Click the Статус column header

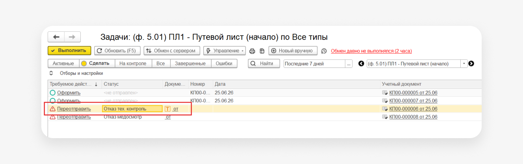point(132,84)
